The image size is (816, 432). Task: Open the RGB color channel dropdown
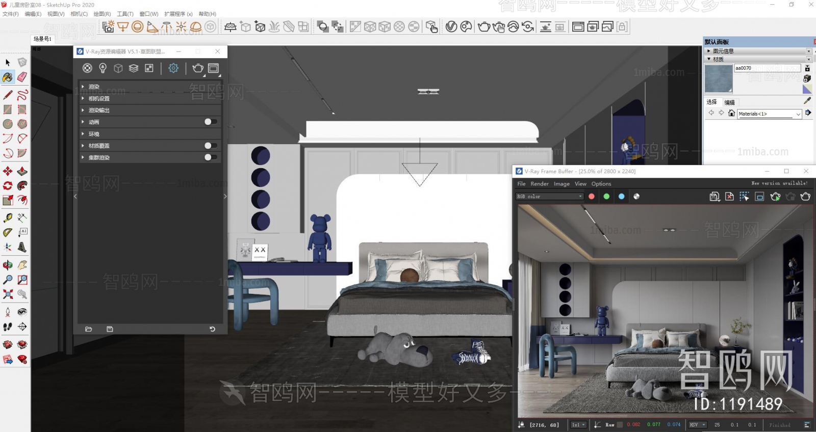tap(550, 197)
